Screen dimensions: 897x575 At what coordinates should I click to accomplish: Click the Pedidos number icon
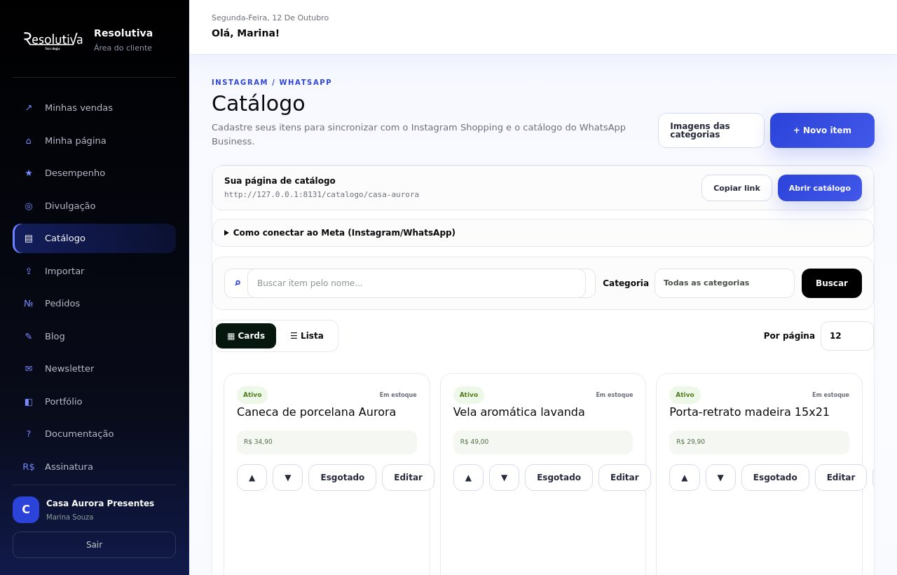click(29, 304)
